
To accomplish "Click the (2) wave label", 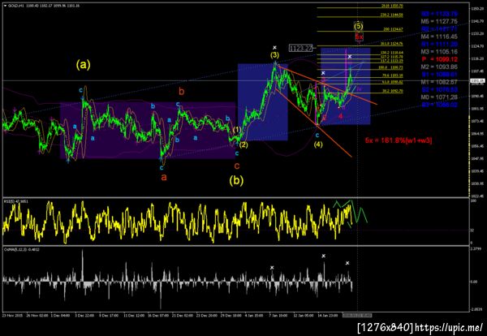I will (243, 144).
